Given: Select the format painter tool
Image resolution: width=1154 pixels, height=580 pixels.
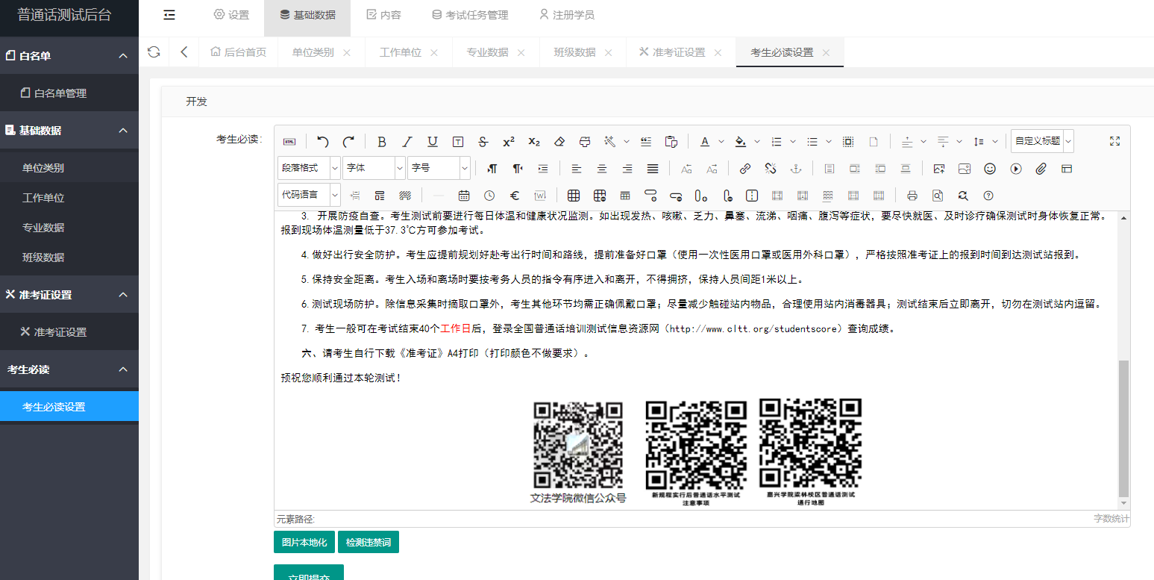Looking at the screenshot, I should point(585,142).
